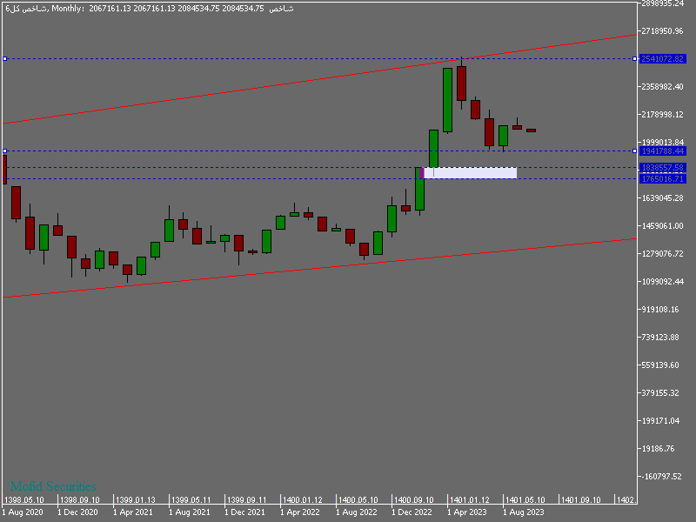Viewport: 696px width, 522px height.
Task: Click right handle of 1941788.44 line
Action: (x=634, y=151)
